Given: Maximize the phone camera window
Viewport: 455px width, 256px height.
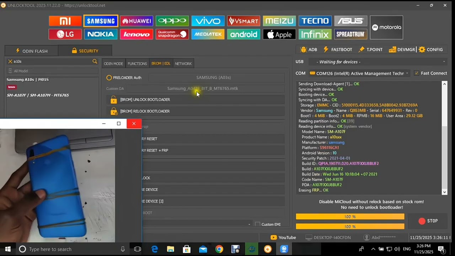Looking at the screenshot, I should click(119, 123).
